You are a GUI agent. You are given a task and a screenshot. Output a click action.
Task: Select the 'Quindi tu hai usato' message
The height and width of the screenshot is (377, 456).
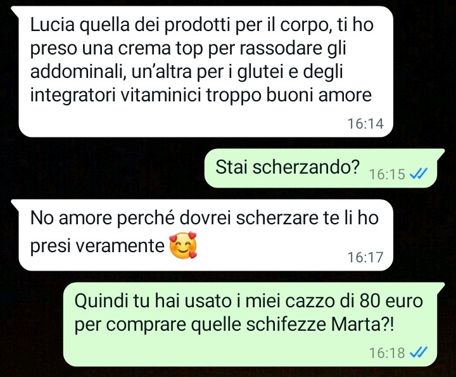pyautogui.click(x=254, y=324)
